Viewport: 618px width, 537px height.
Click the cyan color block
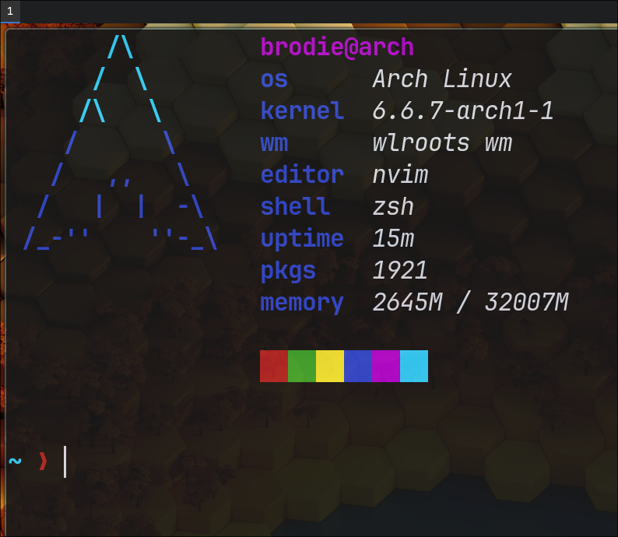click(414, 366)
